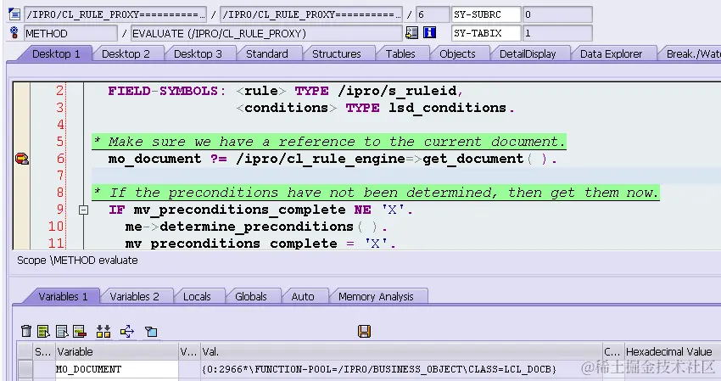The width and height of the screenshot is (721, 381).
Task: Select the Structures tab
Action: [x=336, y=53]
